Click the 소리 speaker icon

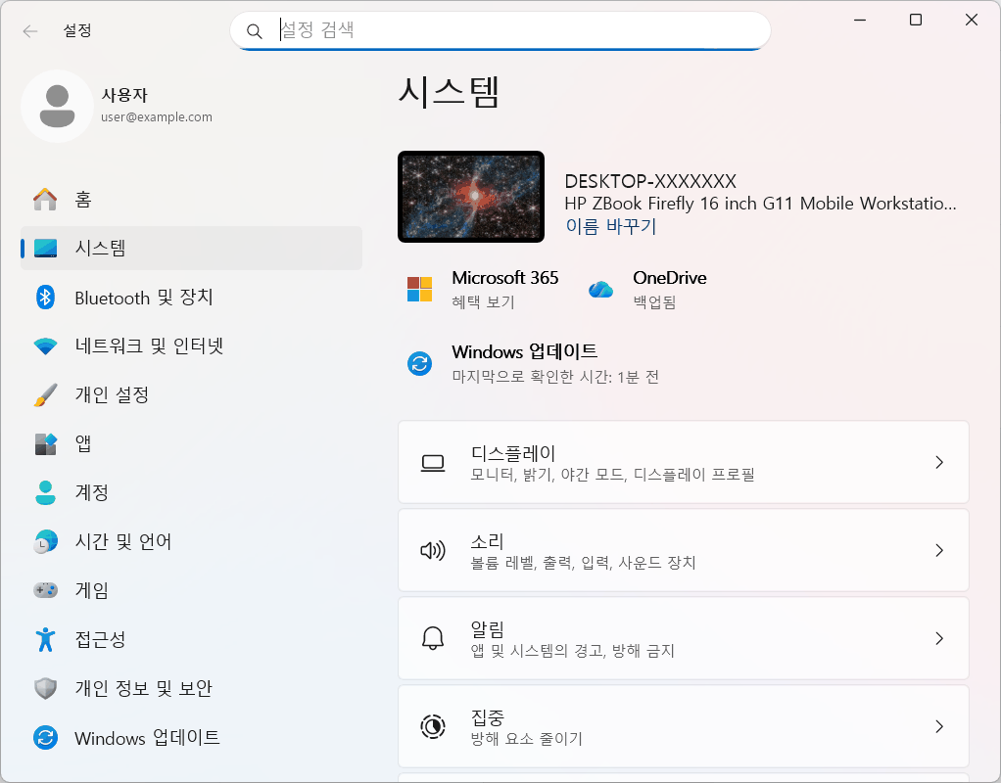click(433, 550)
